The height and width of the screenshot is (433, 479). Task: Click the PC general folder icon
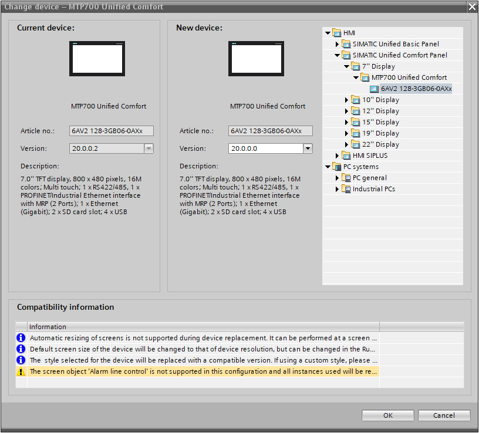[x=346, y=178]
